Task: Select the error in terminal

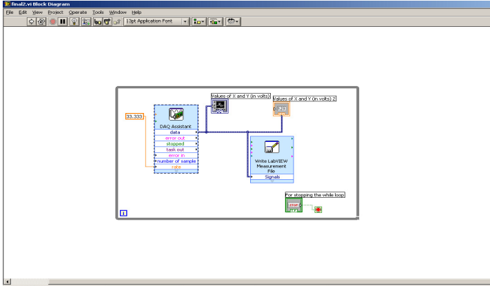Action: [x=176, y=155]
